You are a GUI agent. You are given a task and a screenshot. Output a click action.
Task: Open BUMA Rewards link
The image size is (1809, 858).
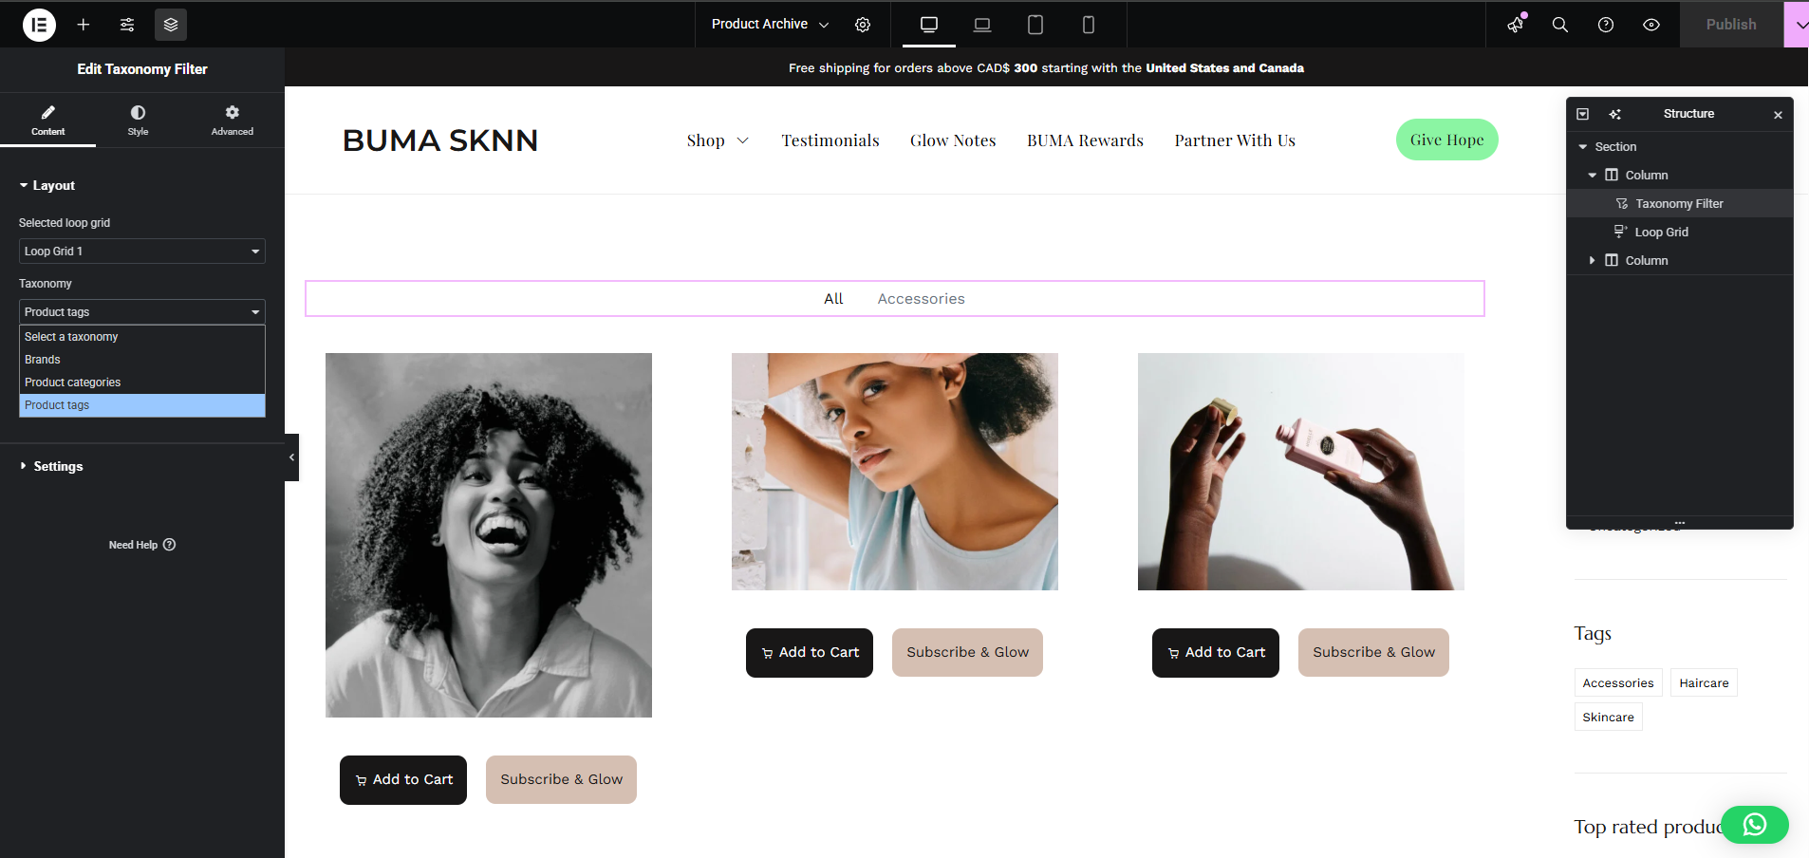(x=1085, y=140)
